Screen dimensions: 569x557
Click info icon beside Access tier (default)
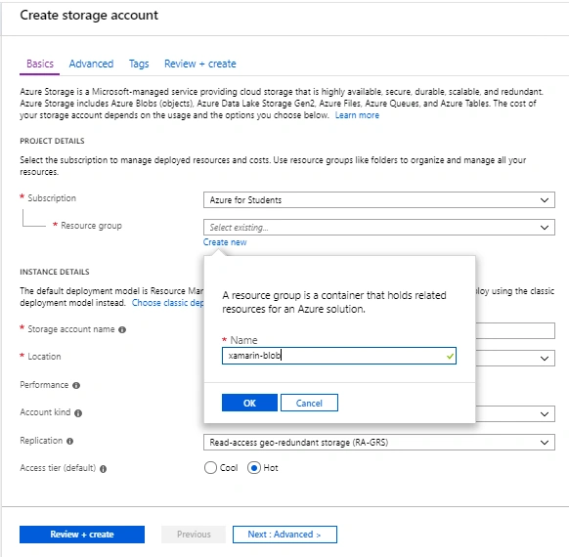click(x=103, y=469)
